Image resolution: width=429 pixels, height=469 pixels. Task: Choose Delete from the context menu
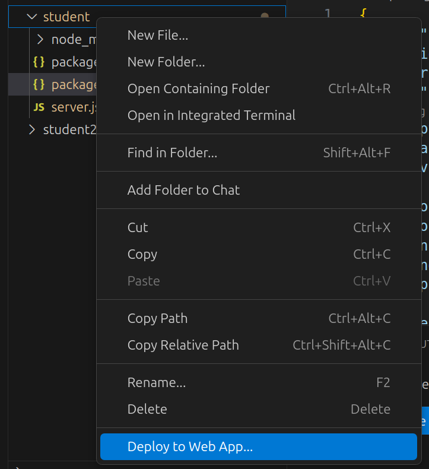(x=147, y=409)
